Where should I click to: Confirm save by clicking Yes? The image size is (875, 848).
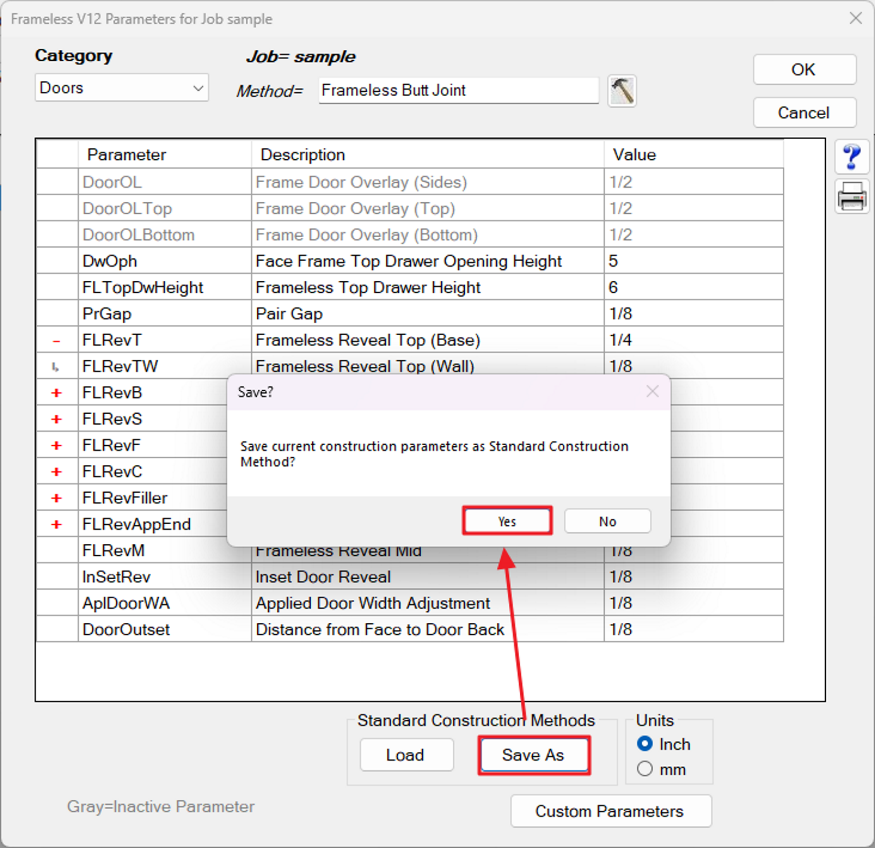(507, 521)
